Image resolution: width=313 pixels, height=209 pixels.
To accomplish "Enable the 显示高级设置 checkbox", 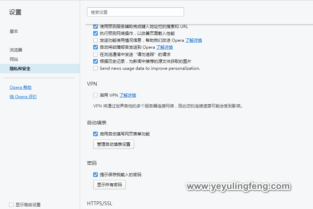I will [x=11, y=205].
